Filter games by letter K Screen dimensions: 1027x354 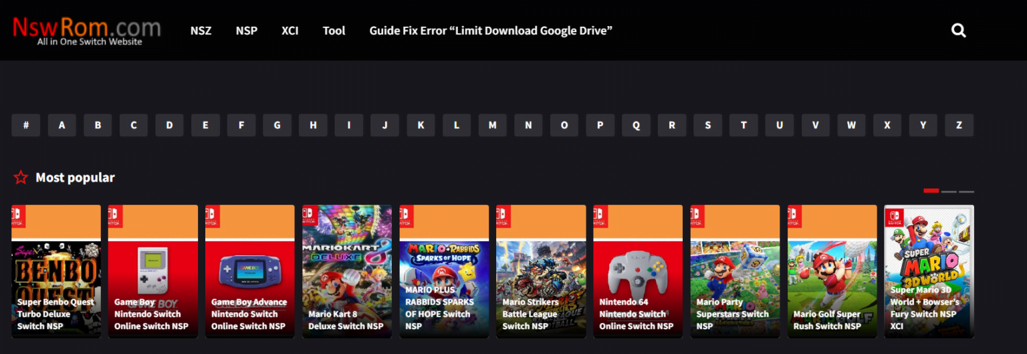(x=421, y=125)
